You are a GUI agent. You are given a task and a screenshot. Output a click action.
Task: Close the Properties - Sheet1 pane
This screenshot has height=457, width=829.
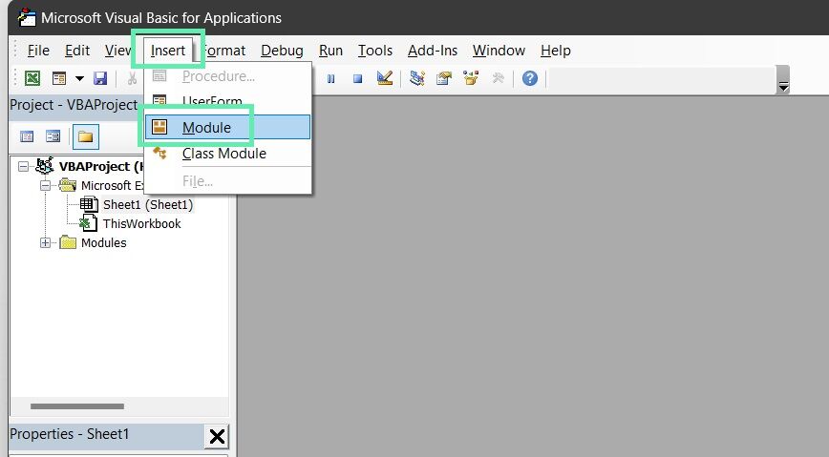coord(217,436)
